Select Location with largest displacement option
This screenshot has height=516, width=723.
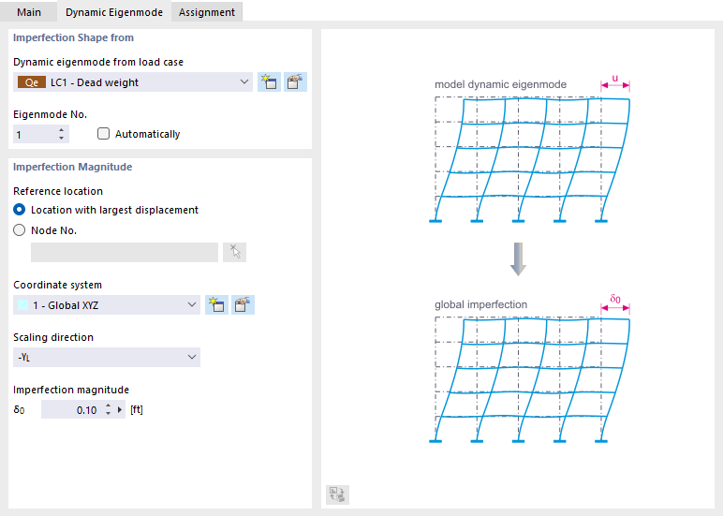[20, 210]
